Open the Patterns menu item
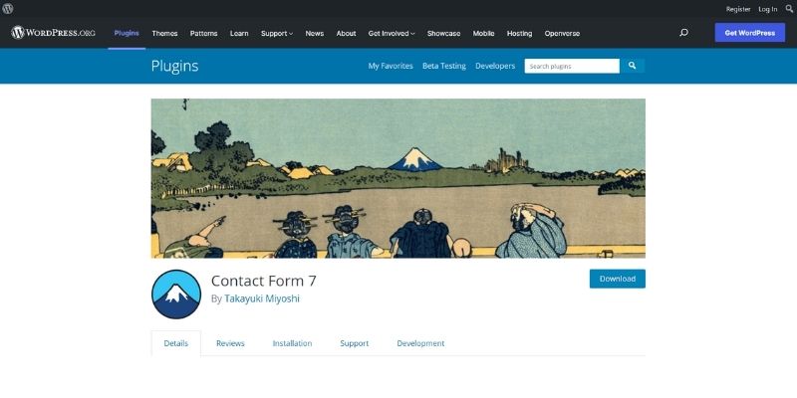This screenshot has width=797, height=398. pos(204,34)
